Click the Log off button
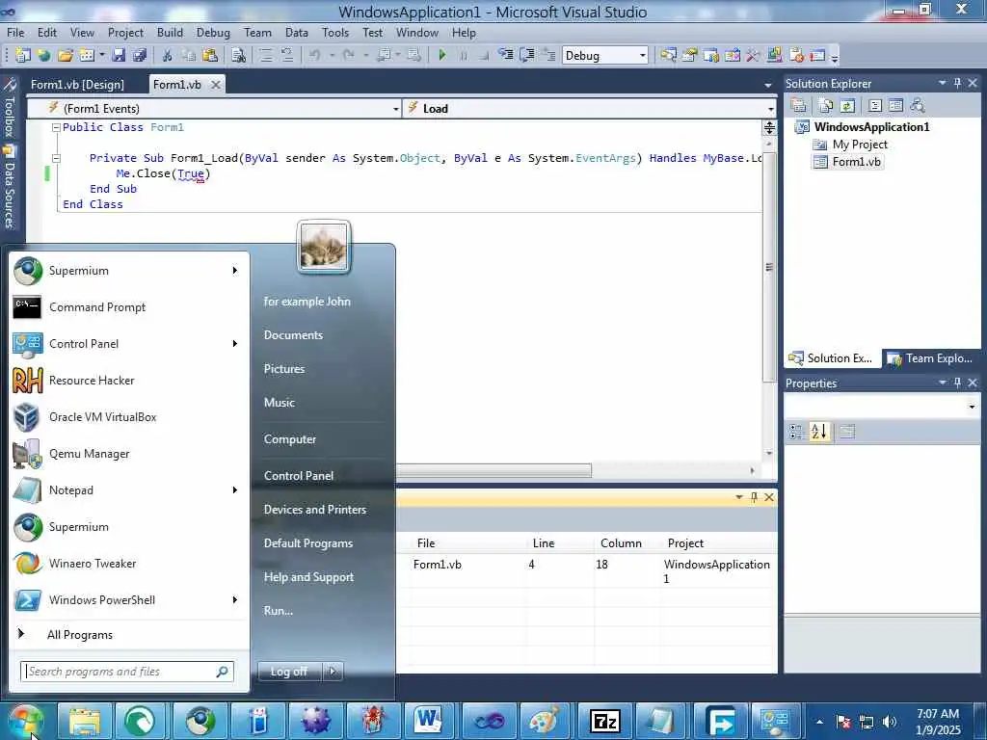The width and height of the screenshot is (987, 740). click(289, 672)
